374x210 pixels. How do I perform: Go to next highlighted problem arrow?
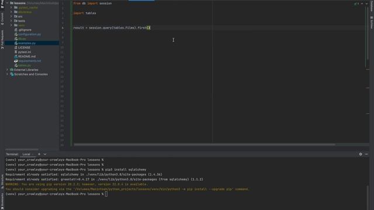pos(366,3)
